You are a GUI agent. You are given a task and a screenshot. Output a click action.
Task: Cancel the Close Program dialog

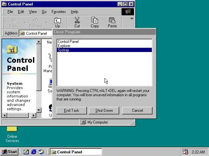[137, 110]
